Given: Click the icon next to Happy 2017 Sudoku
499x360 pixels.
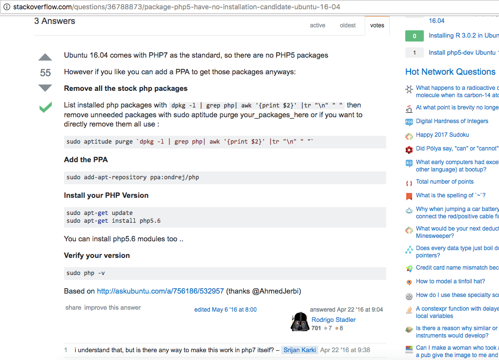Looking at the screenshot, I should 409,135.
